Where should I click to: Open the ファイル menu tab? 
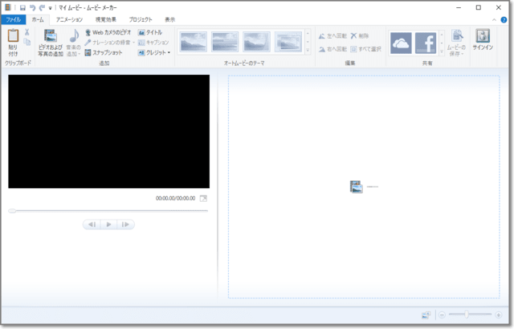13,19
